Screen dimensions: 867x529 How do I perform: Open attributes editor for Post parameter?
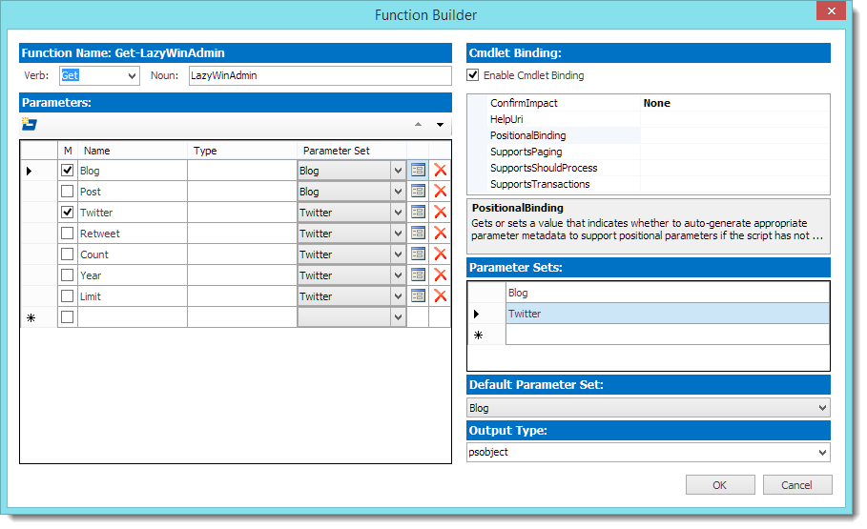click(418, 192)
